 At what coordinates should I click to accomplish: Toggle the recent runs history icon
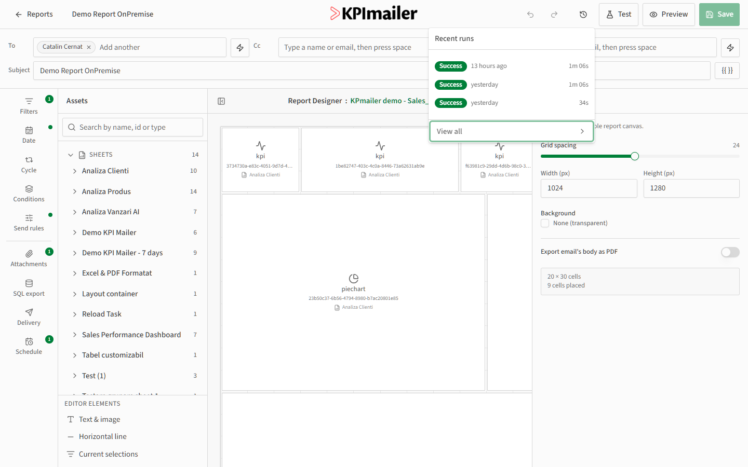point(583,15)
